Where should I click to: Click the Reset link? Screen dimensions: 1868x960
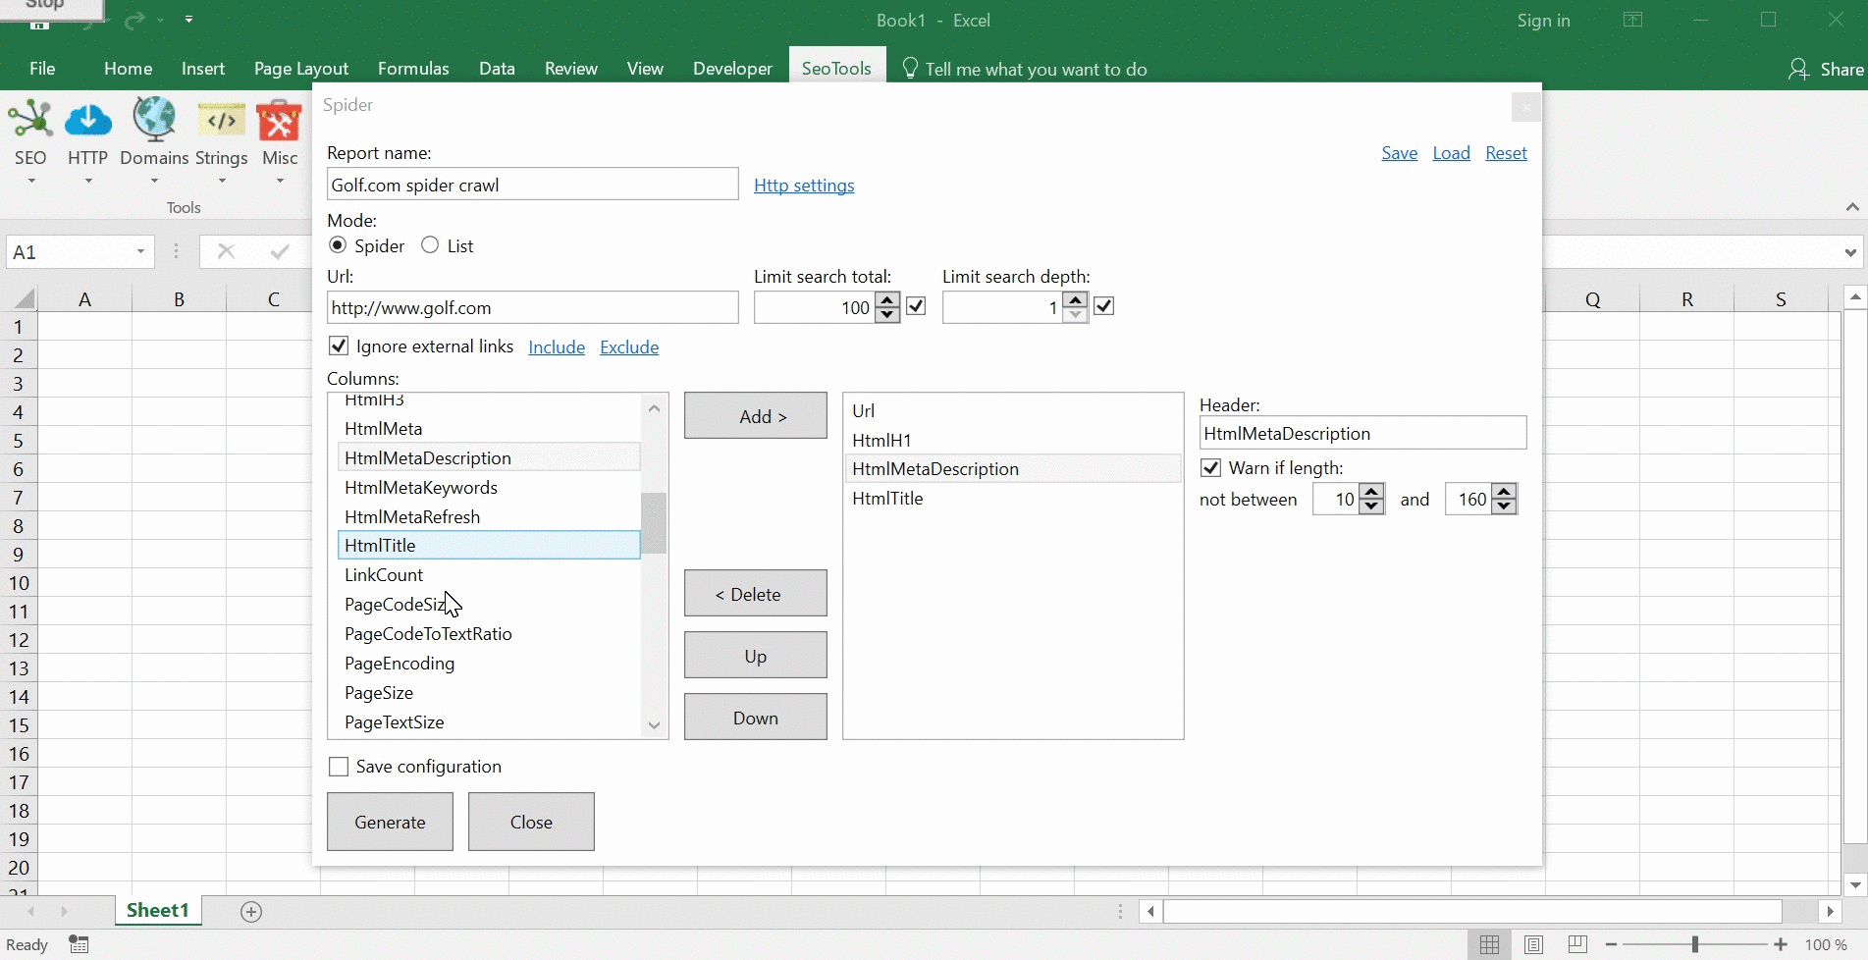(x=1506, y=153)
